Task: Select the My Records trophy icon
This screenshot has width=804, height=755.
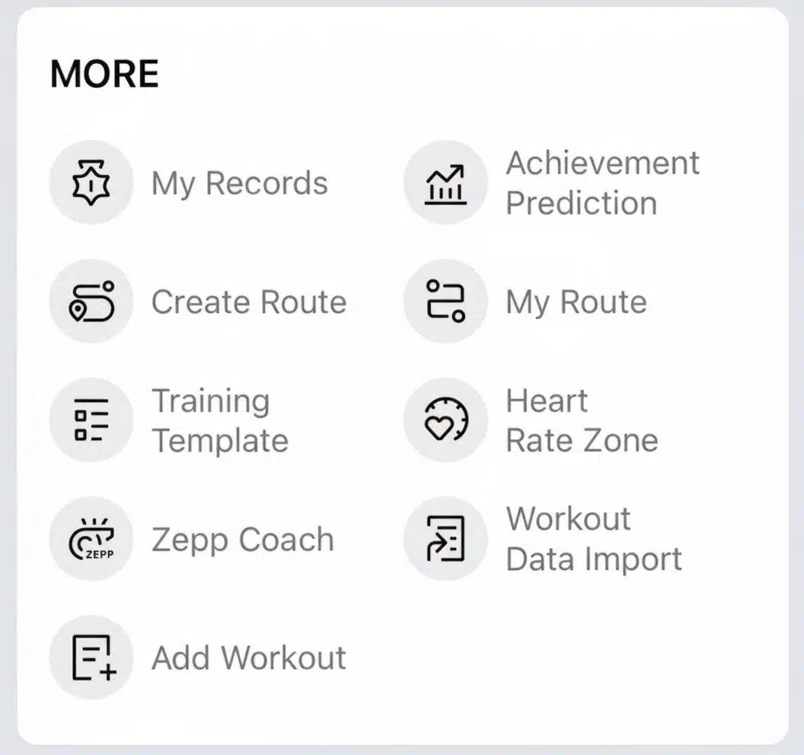Action: pyautogui.click(x=91, y=182)
